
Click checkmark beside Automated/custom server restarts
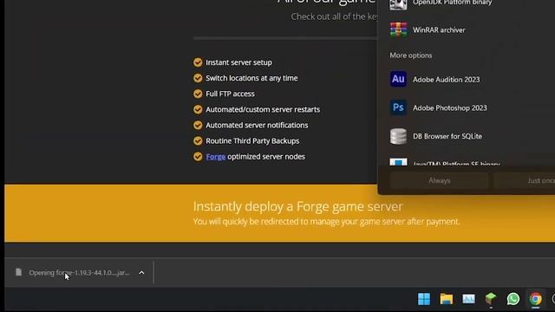pos(198,109)
